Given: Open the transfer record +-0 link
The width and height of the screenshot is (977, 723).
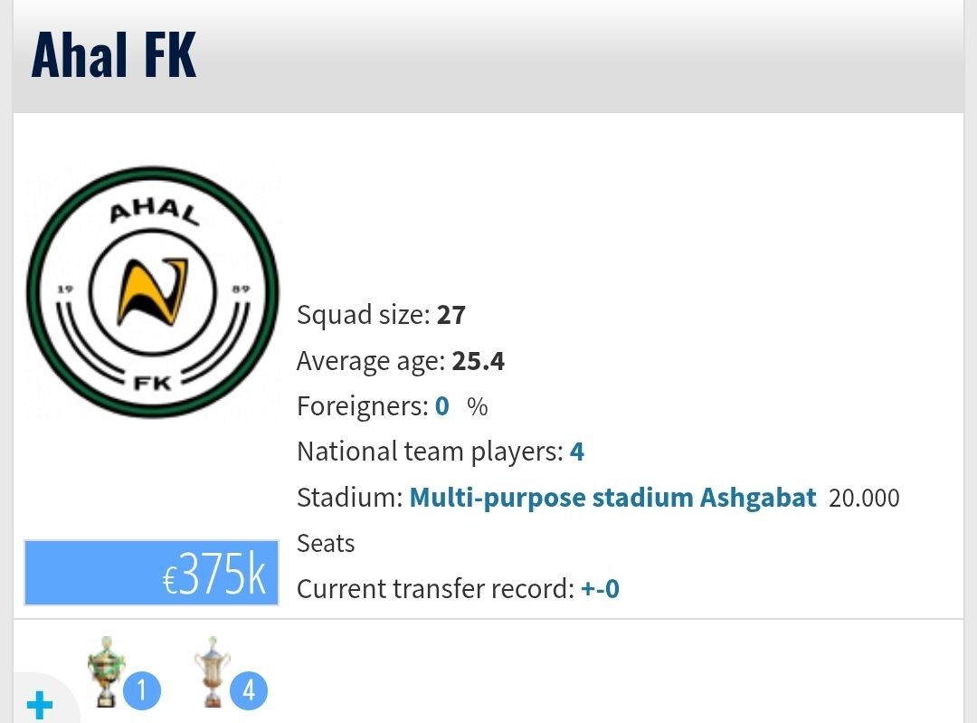Looking at the screenshot, I should [x=600, y=589].
